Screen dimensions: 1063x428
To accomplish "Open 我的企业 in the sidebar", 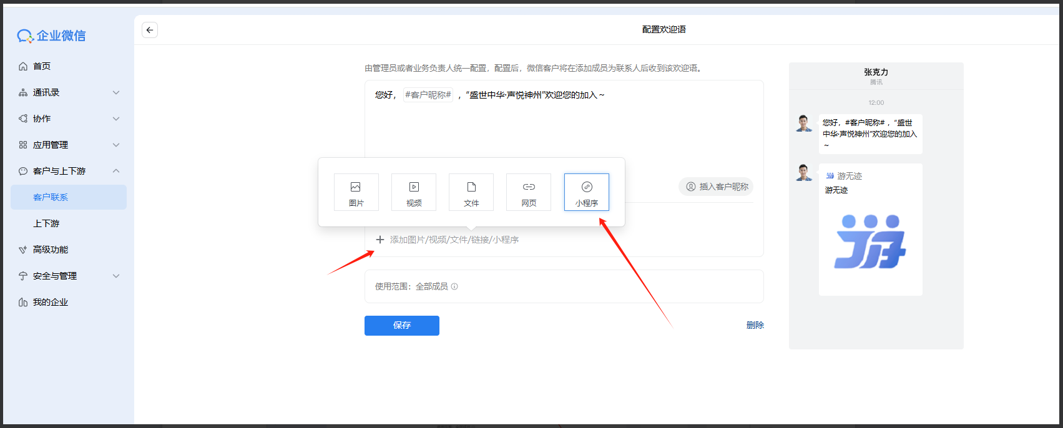I will coord(50,302).
